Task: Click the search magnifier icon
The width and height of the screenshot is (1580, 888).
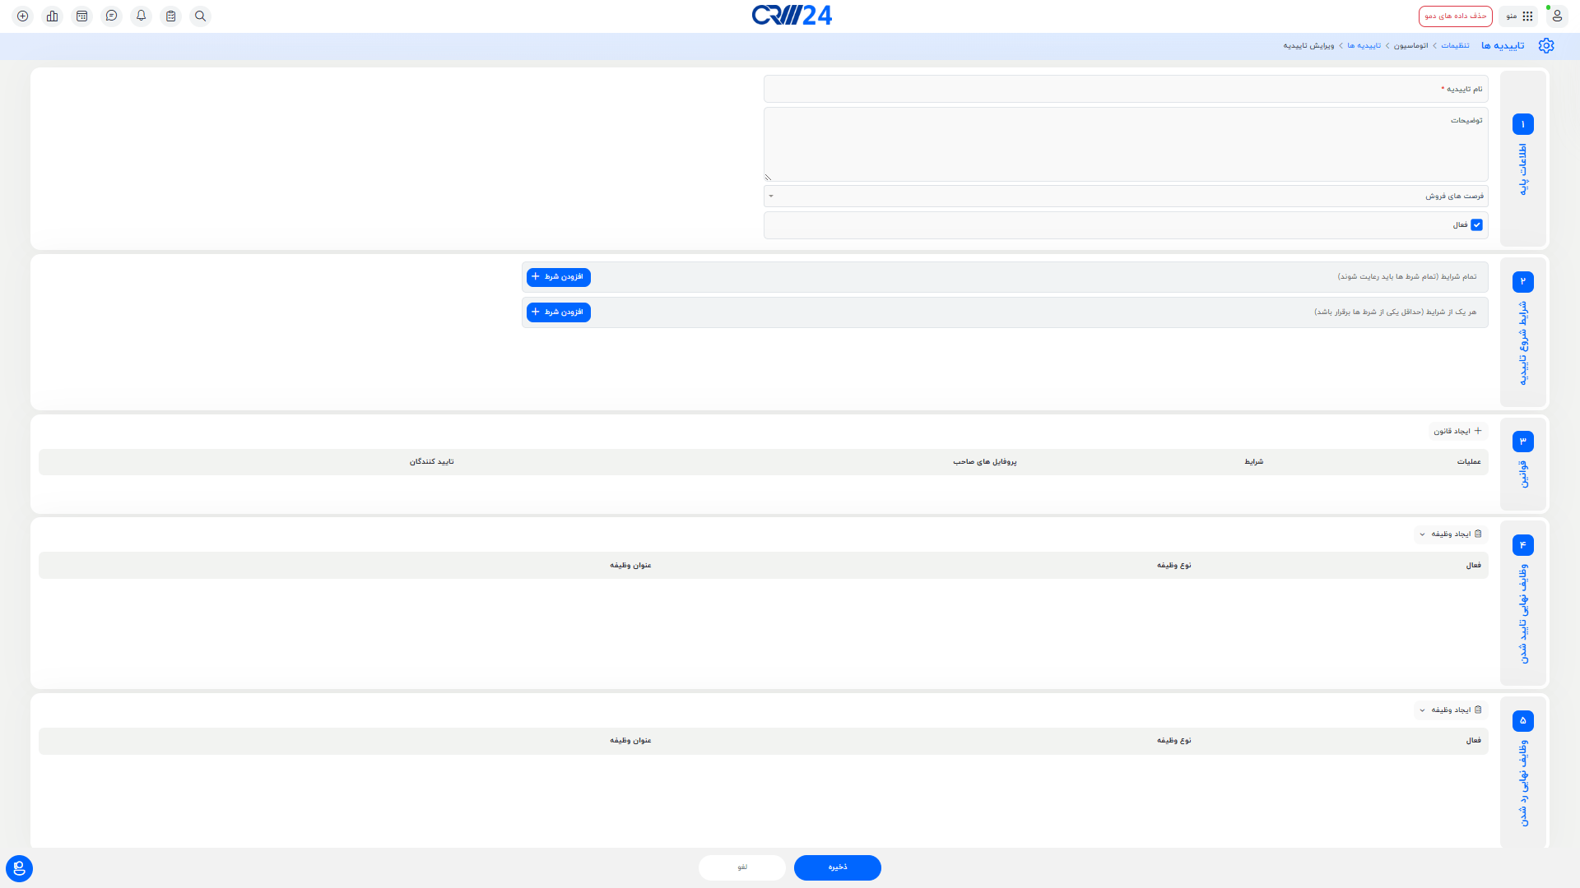Action: pos(201,16)
